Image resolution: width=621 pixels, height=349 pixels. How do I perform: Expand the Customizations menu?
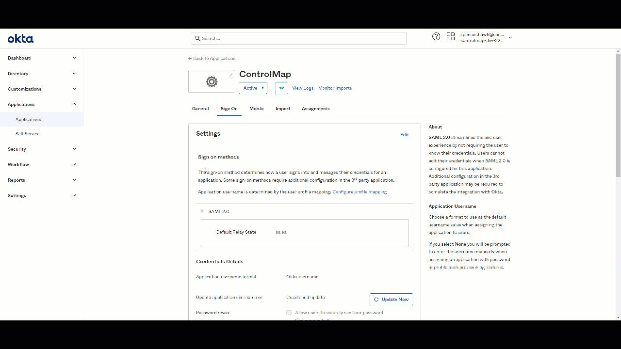coord(42,89)
